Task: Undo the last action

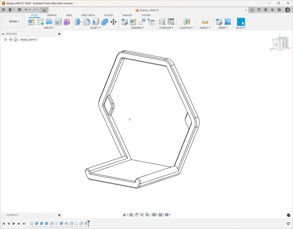Action: pyautogui.click(x=26, y=10)
